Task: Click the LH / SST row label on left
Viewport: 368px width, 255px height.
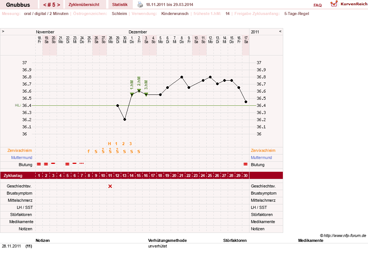Action: click(x=25, y=208)
